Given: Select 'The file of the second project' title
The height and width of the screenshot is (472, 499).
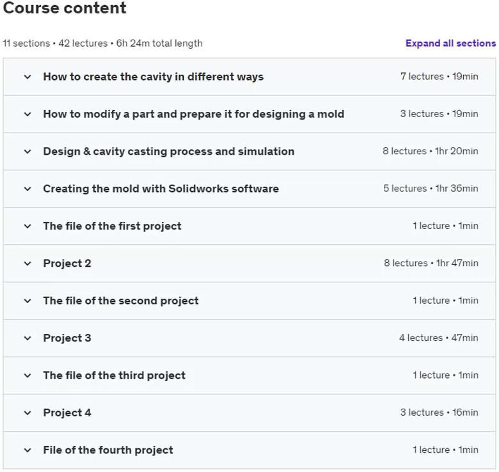Looking at the screenshot, I should 121,301.
